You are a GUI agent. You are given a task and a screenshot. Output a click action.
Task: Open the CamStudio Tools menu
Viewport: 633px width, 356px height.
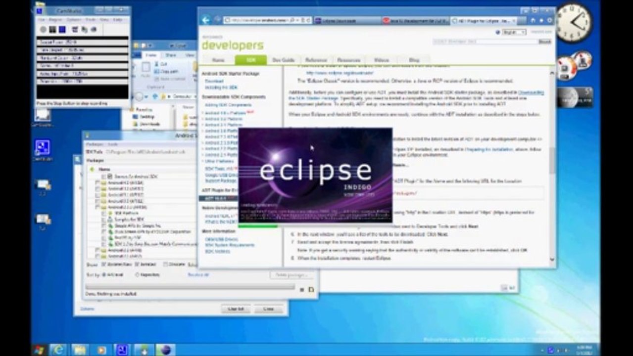91,19
